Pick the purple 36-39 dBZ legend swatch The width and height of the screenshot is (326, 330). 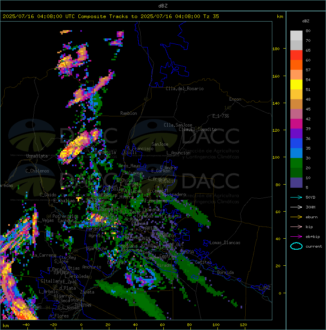tap(296, 134)
